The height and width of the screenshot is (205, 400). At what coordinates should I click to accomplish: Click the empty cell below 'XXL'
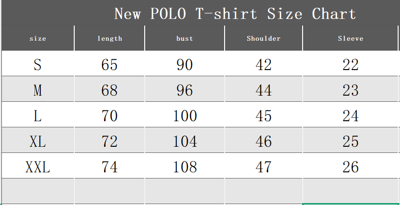(x=38, y=191)
